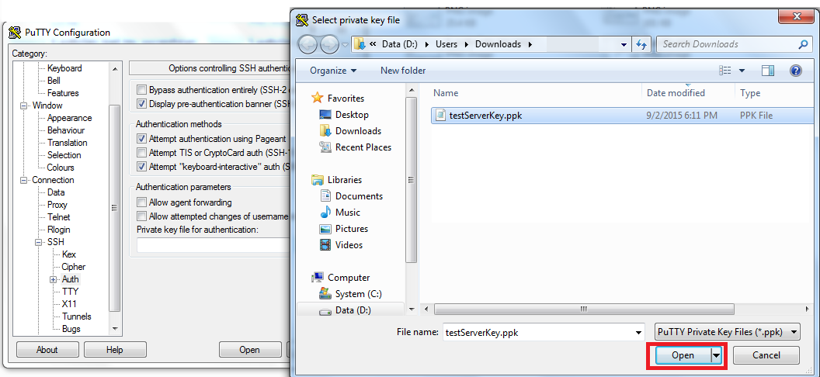Click Cancel button in file dialog
The height and width of the screenshot is (377, 820).
click(x=766, y=355)
